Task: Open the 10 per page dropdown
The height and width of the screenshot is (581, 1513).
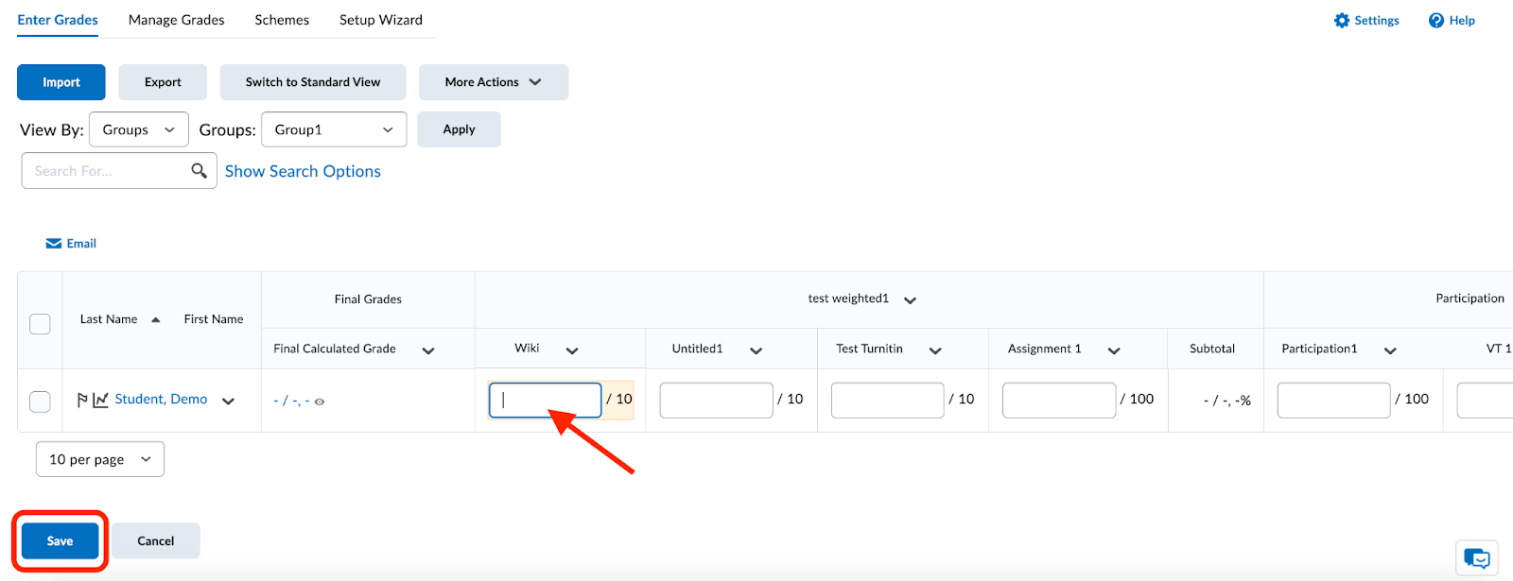Action: click(x=100, y=459)
